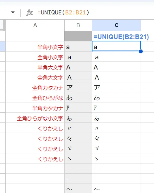Select the label cell 半角カタカナ

35,107
